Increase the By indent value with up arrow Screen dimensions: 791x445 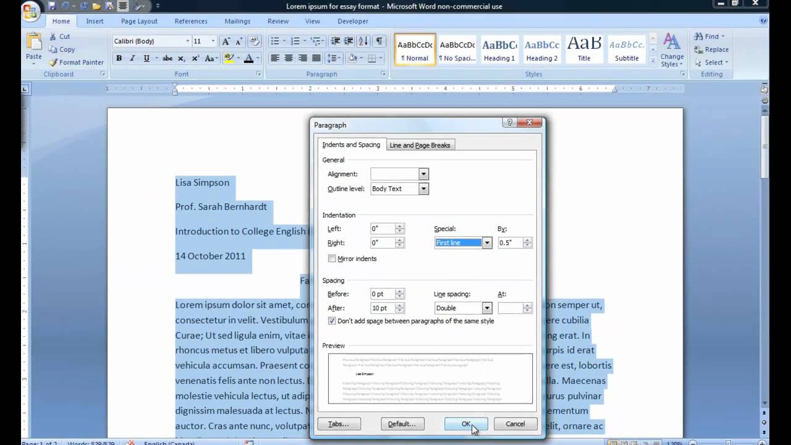click(x=527, y=240)
